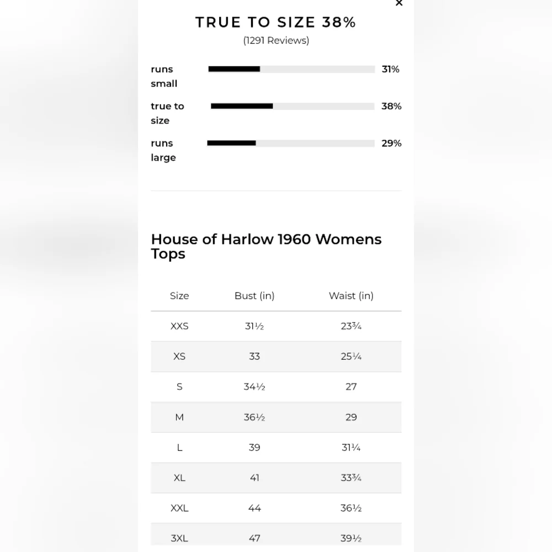
Task: Select the S size row label
Action: click(x=179, y=387)
